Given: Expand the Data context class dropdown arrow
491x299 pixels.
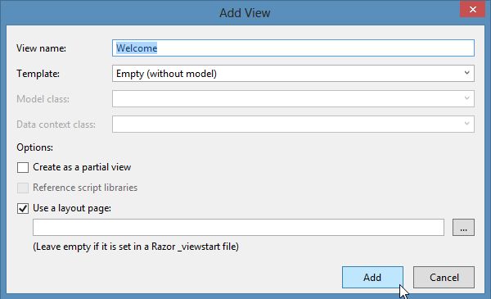Looking at the screenshot, I should click(467, 124).
